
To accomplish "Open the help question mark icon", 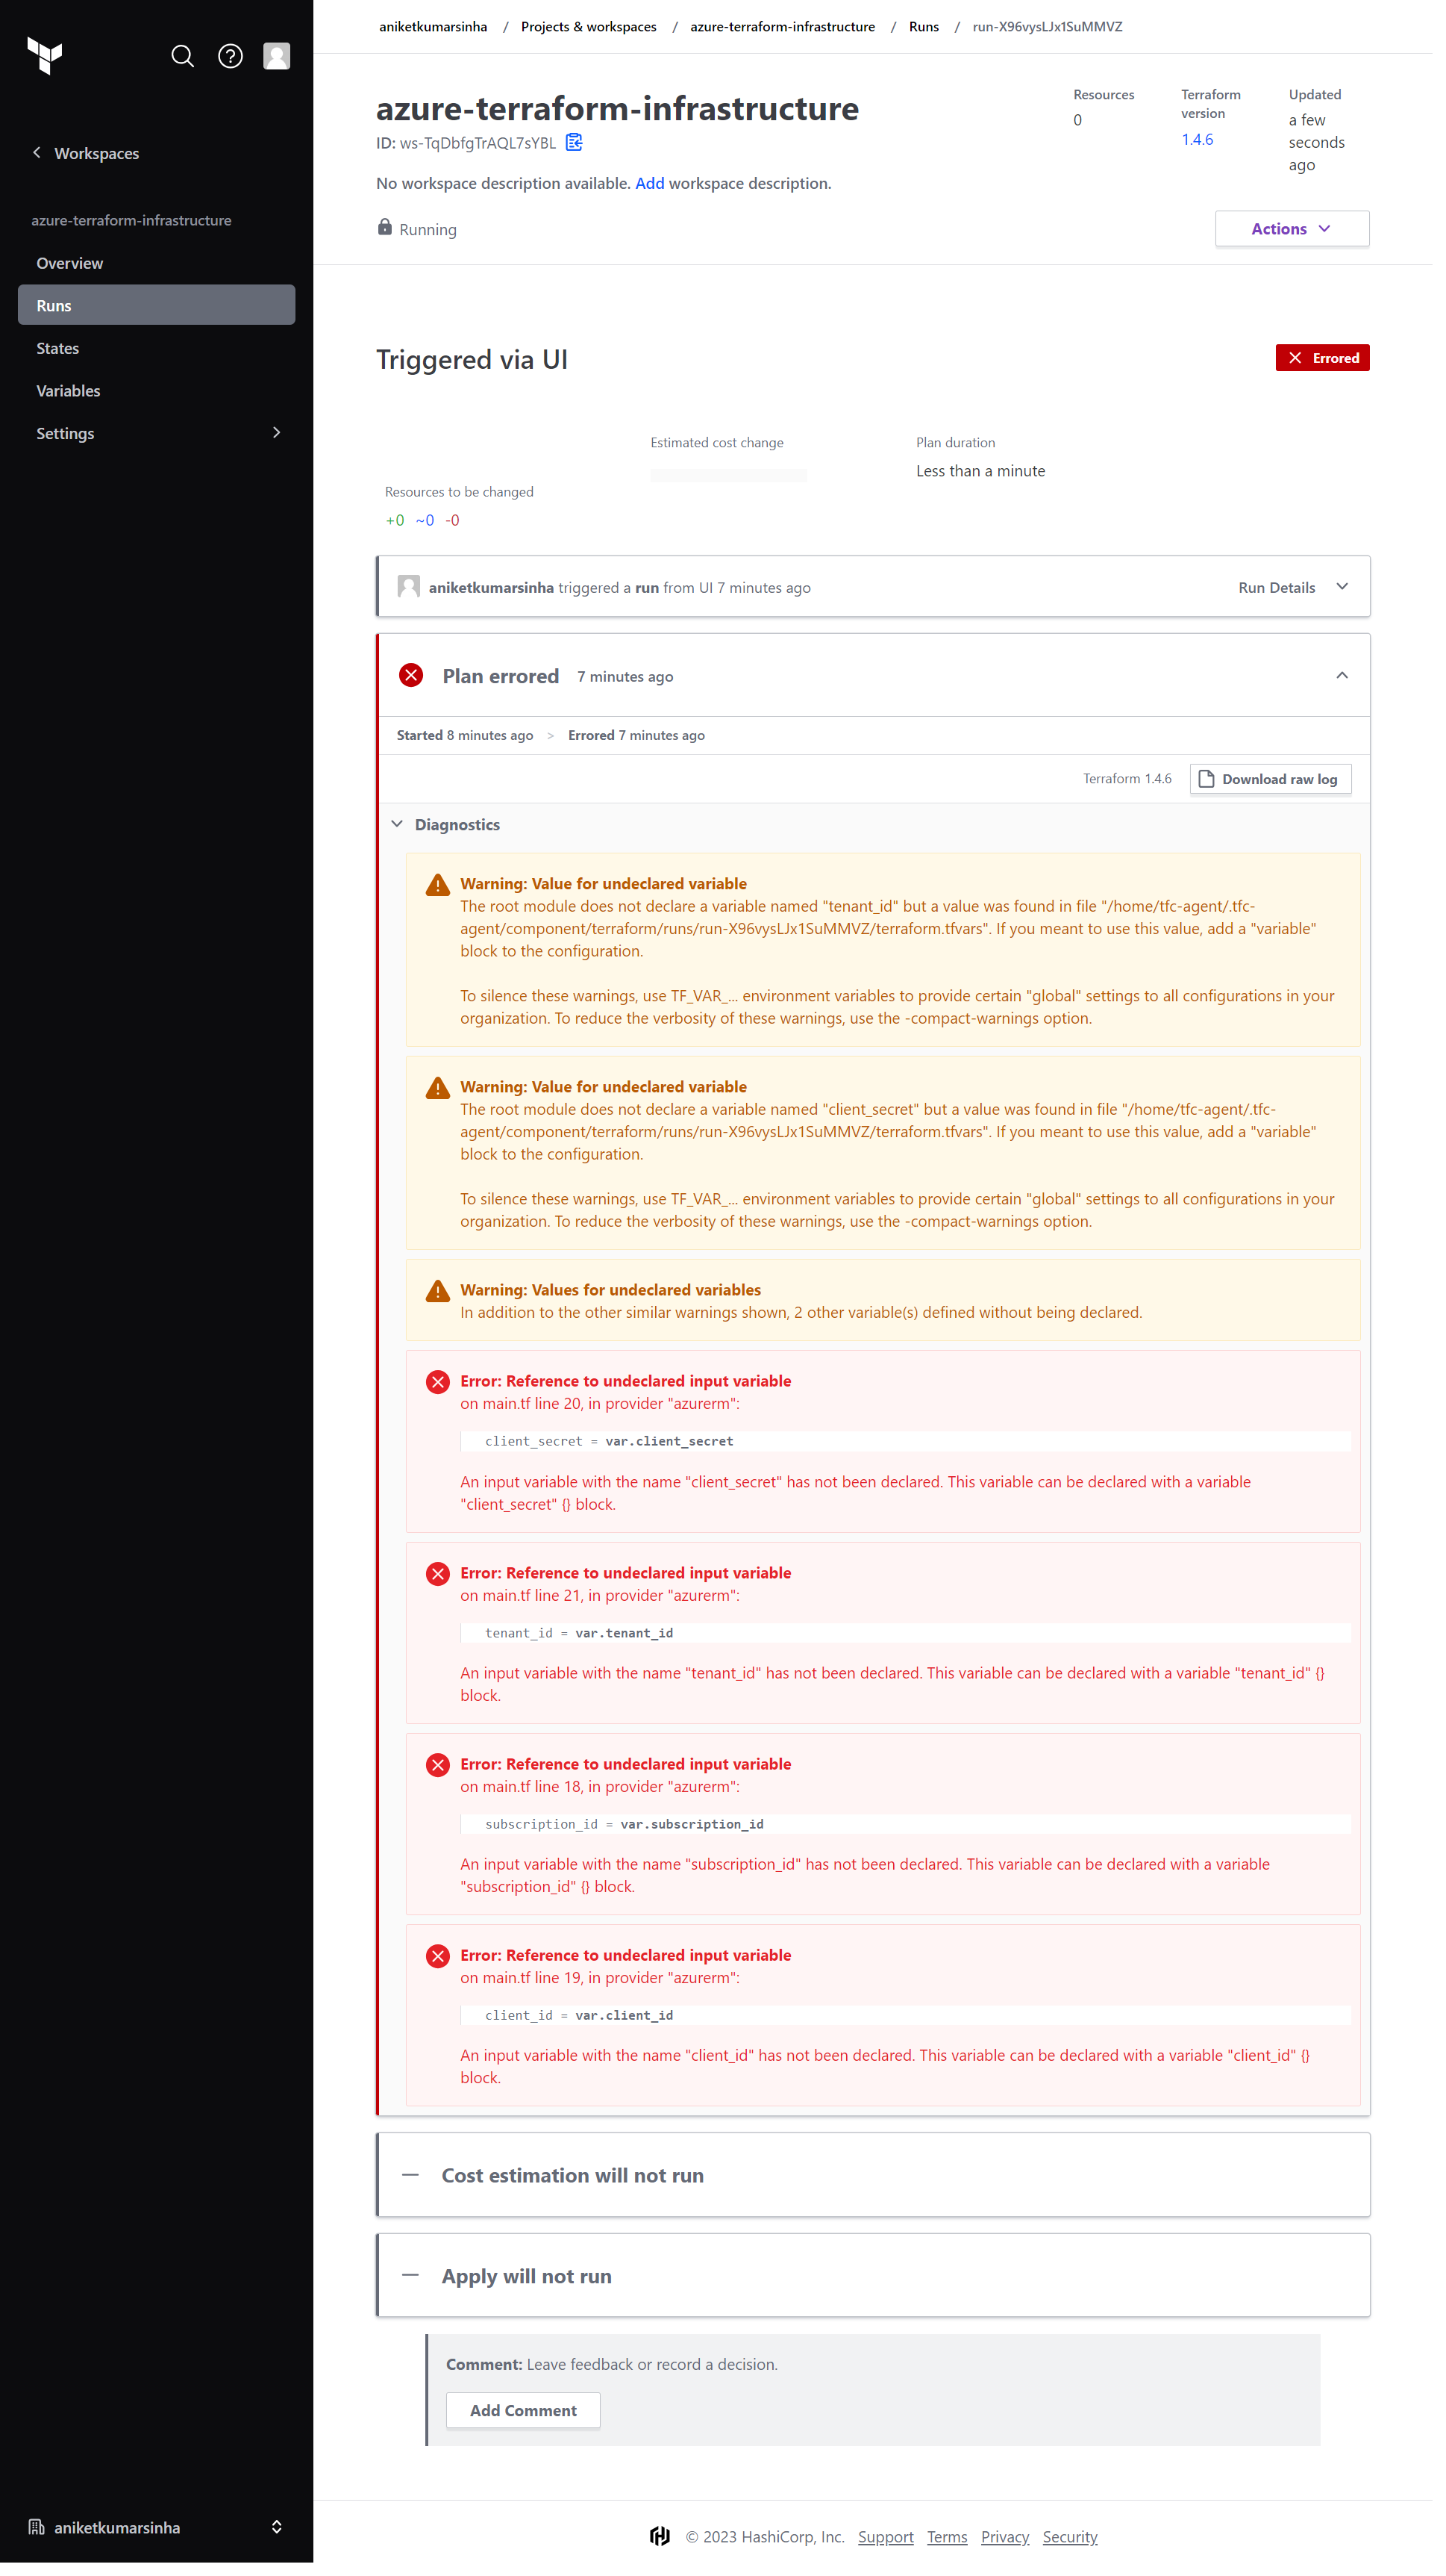I will pyautogui.click(x=231, y=56).
